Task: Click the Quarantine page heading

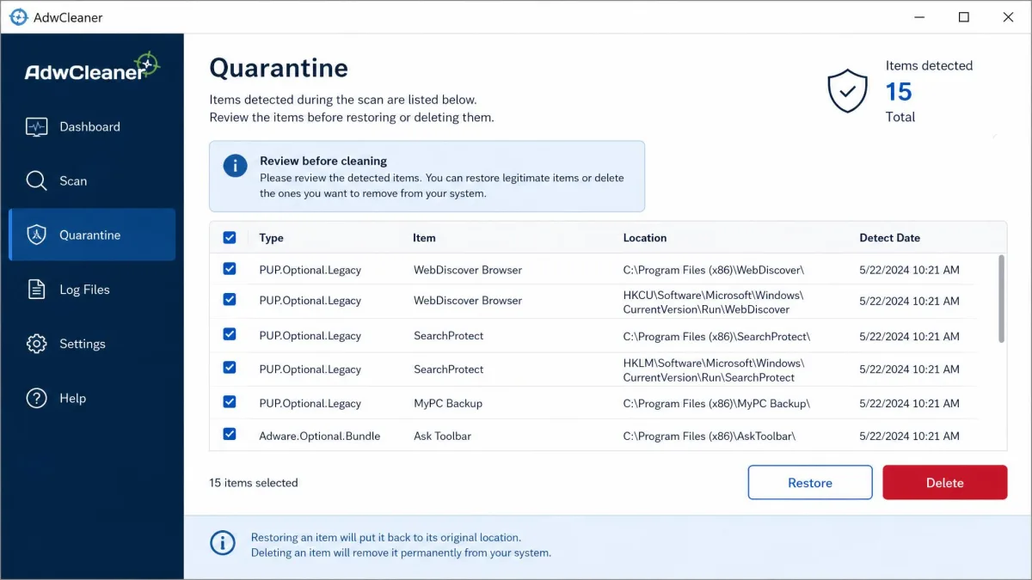Action: click(x=279, y=68)
